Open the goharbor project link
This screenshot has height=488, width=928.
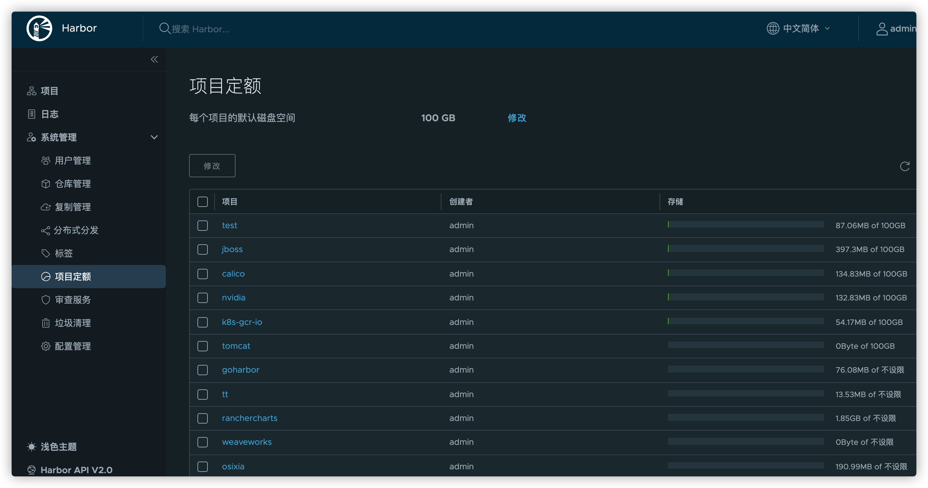pos(240,370)
